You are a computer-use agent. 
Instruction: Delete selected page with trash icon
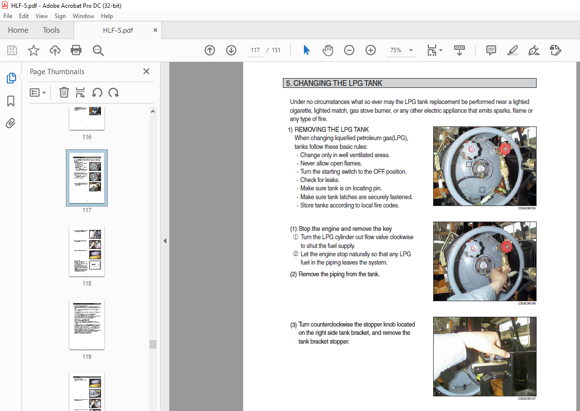click(x=64, y=92)
